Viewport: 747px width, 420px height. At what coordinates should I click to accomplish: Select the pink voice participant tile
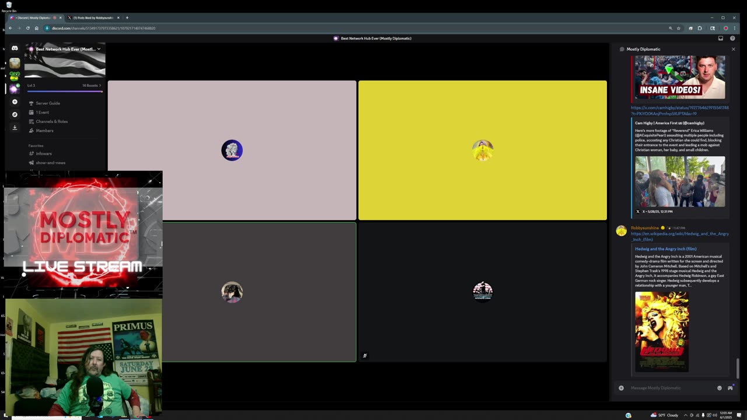232,150
